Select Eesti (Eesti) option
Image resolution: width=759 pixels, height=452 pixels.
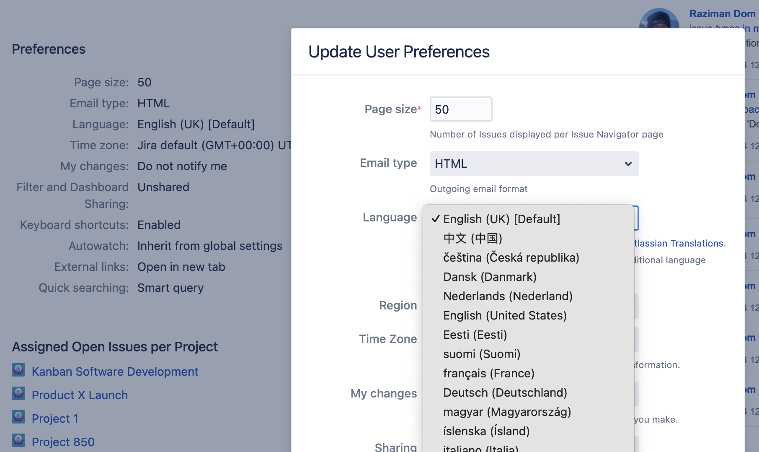(475, 335)
